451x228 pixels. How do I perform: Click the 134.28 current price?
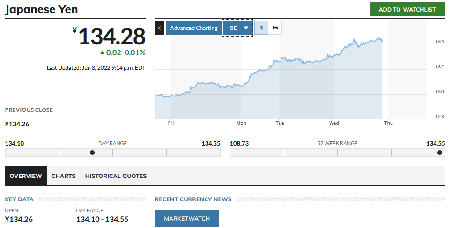(112, 37)
